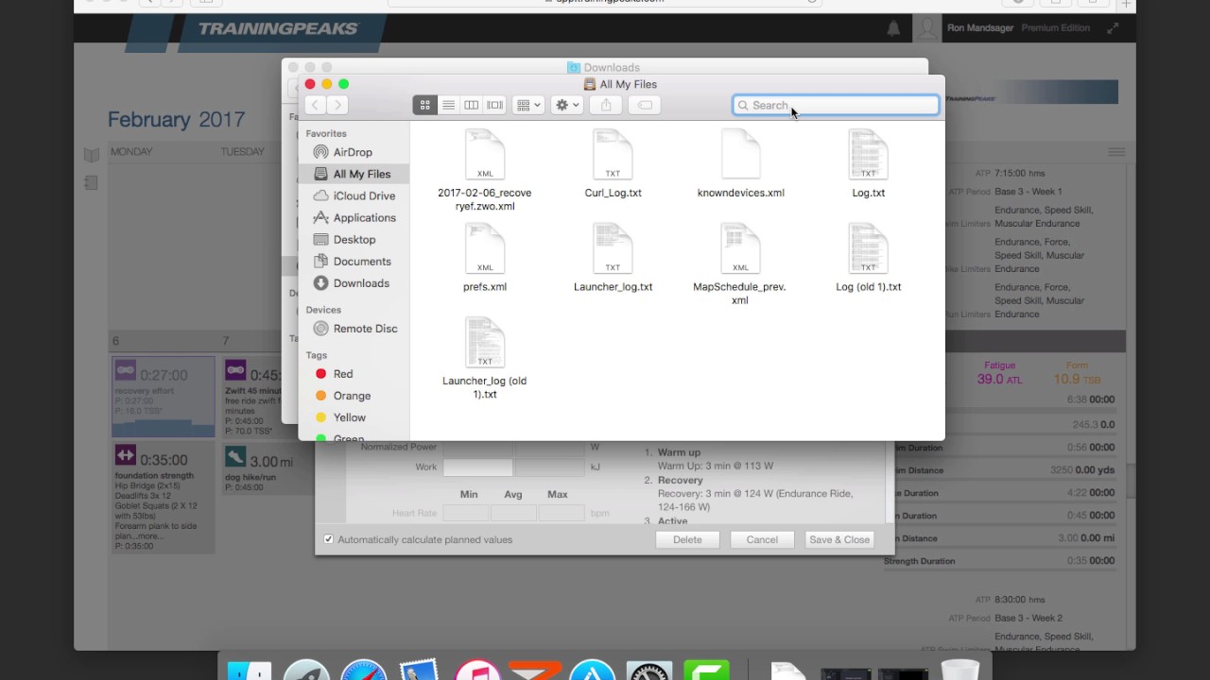
Task: Switch Finder to column view
Action: pos(471,105)
